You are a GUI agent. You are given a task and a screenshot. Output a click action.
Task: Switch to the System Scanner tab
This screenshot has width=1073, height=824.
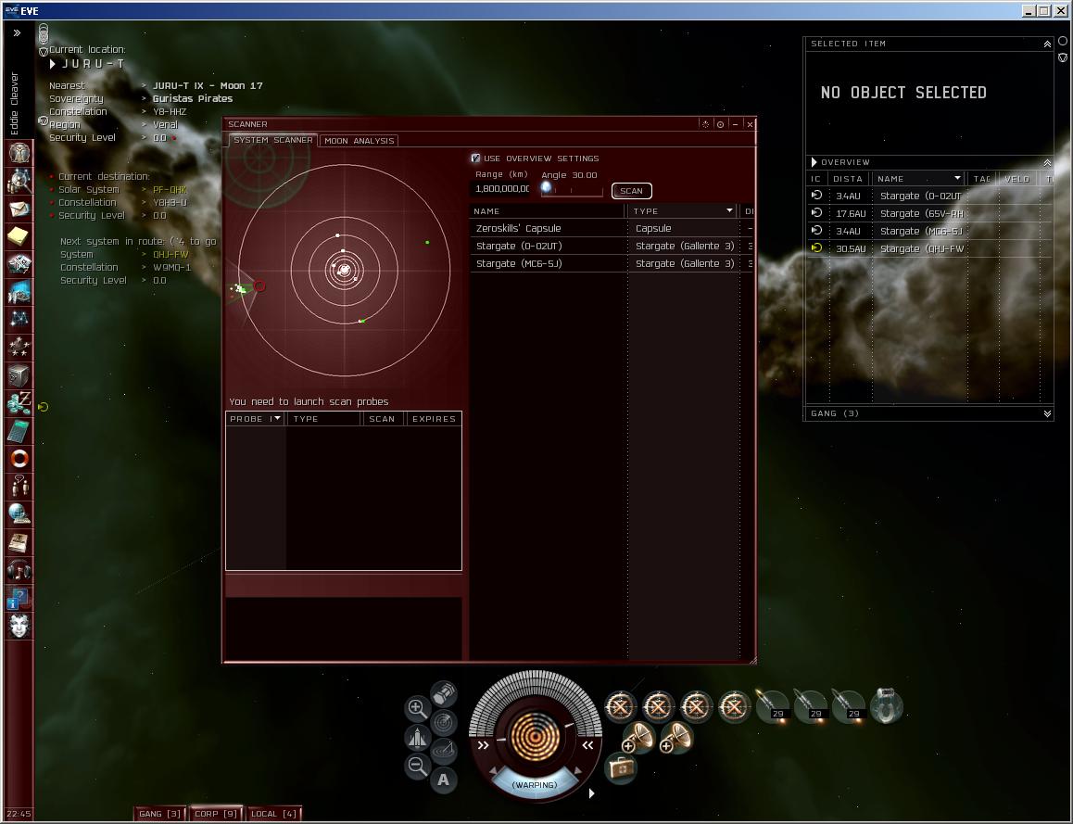pyautogui.click(x=272, y=140)
